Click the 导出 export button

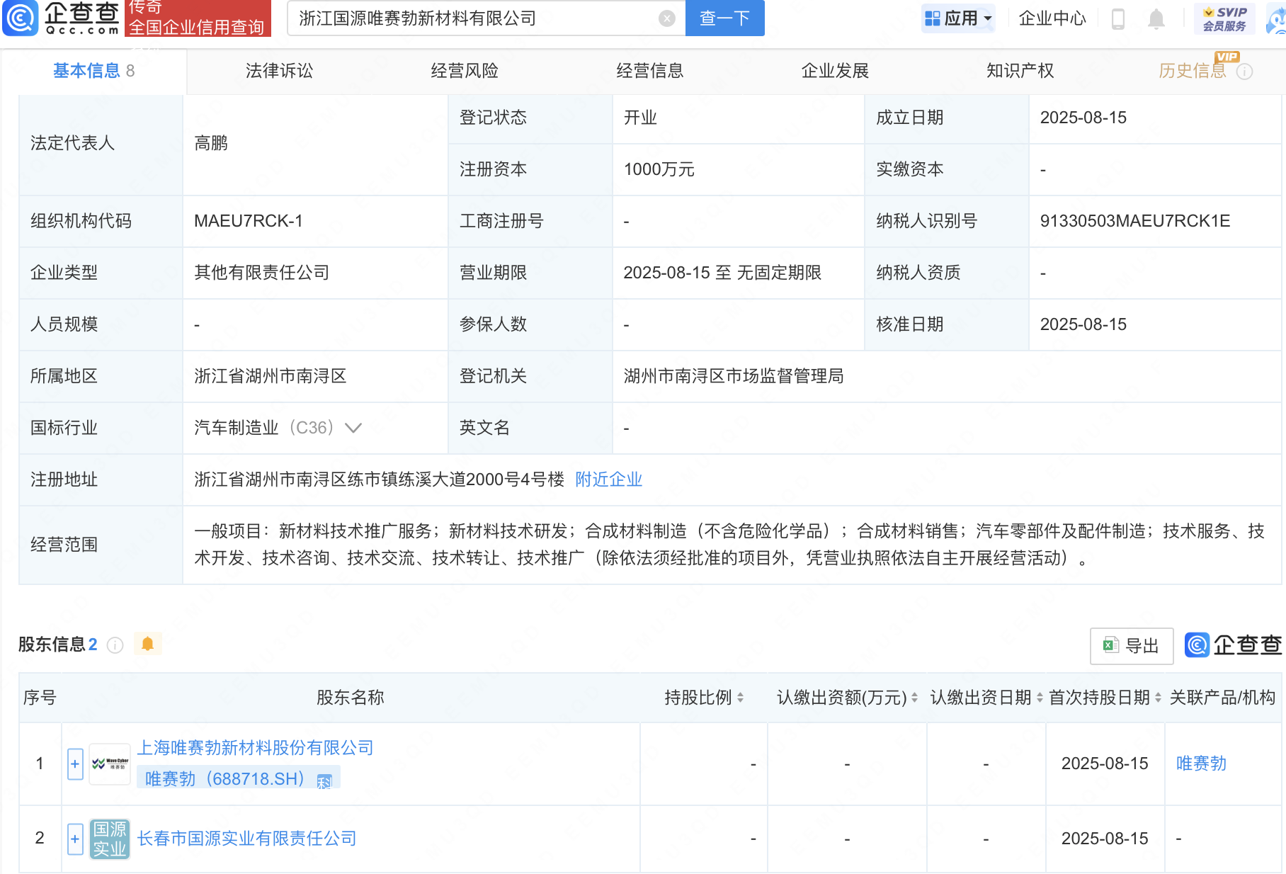tap(1132, 646)
